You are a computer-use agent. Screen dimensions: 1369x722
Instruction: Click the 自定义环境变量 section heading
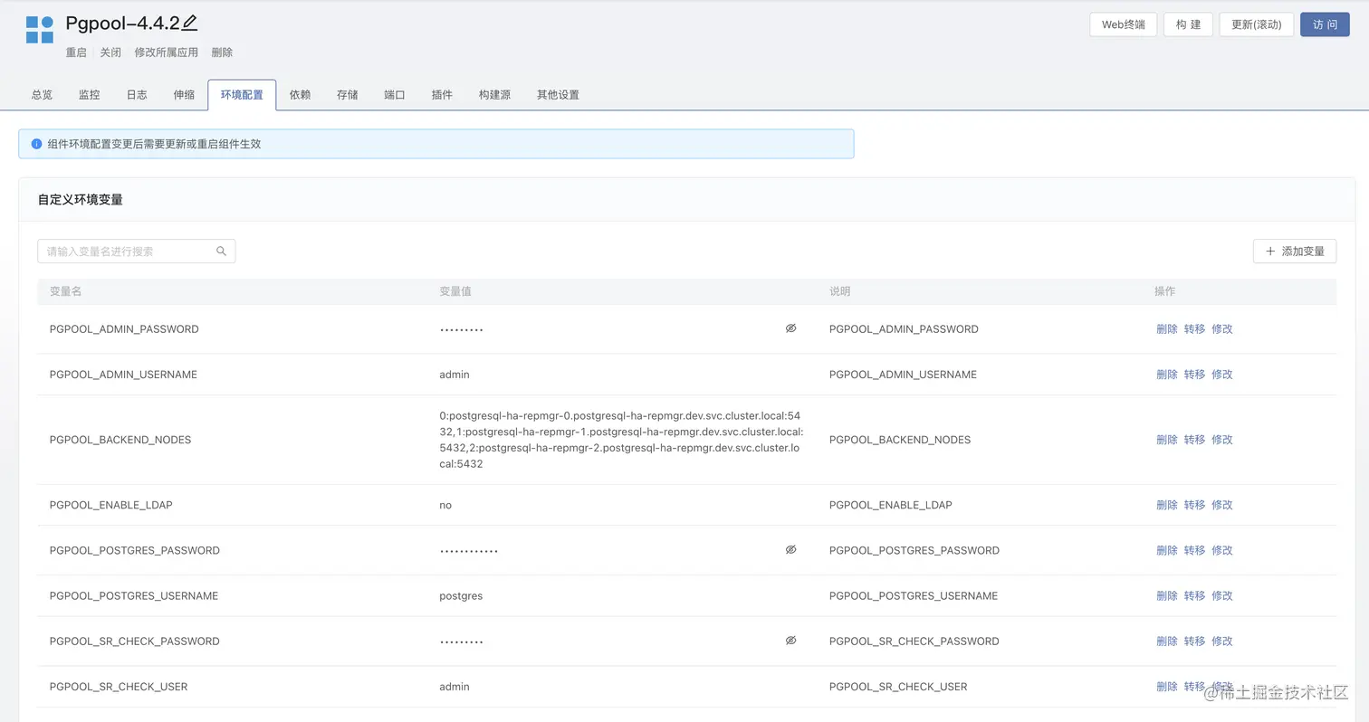(81, 199)
